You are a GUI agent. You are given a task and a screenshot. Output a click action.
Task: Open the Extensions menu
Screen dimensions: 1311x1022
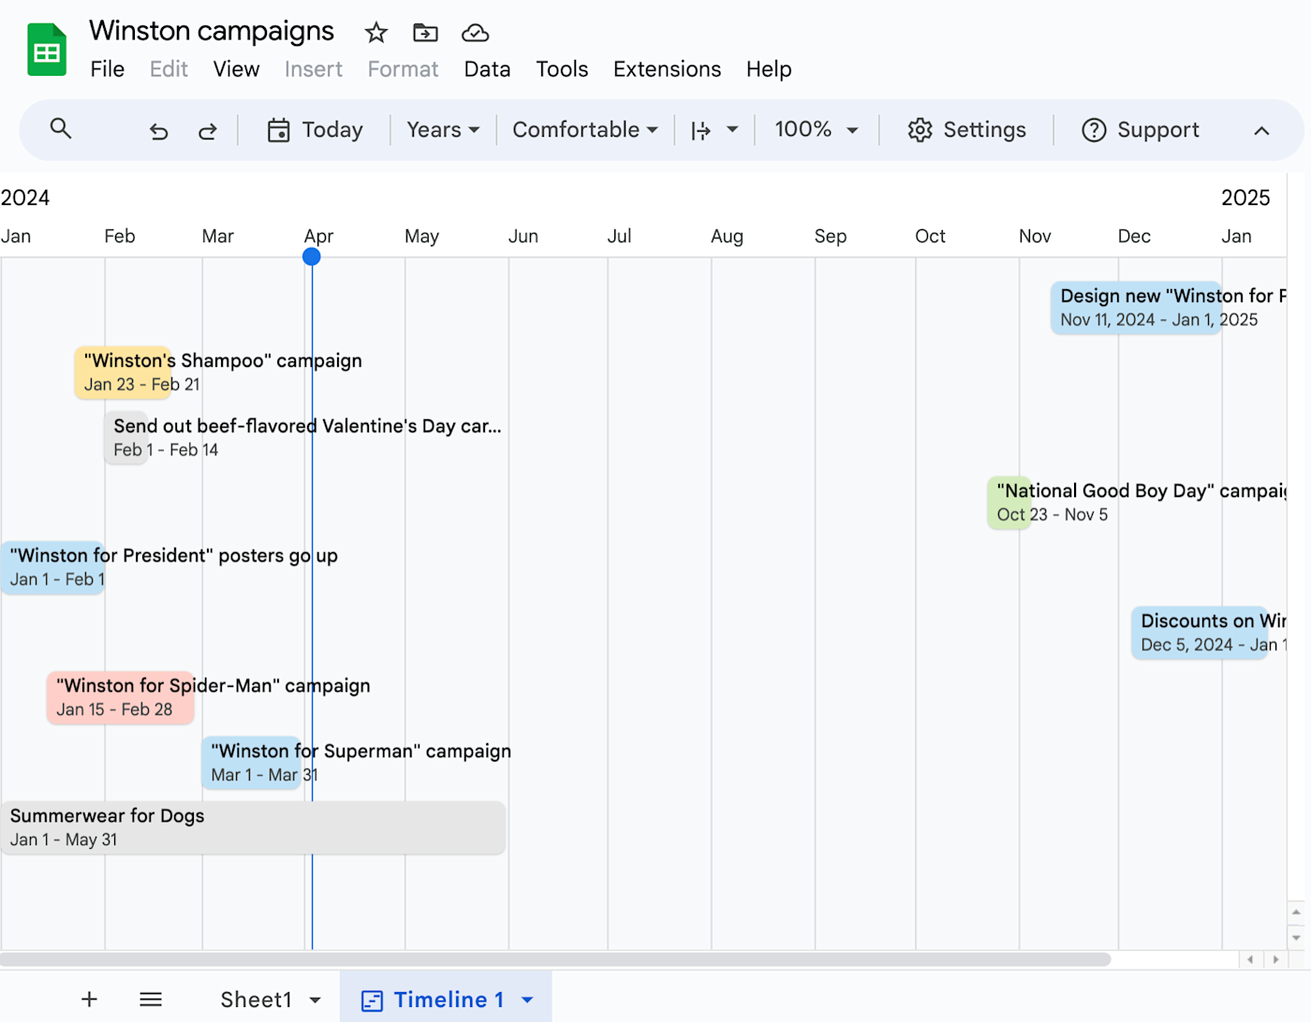point(667,69)
